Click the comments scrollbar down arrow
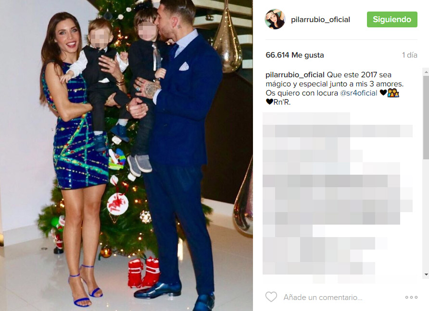The image size is (429, 311). [426, 275]
